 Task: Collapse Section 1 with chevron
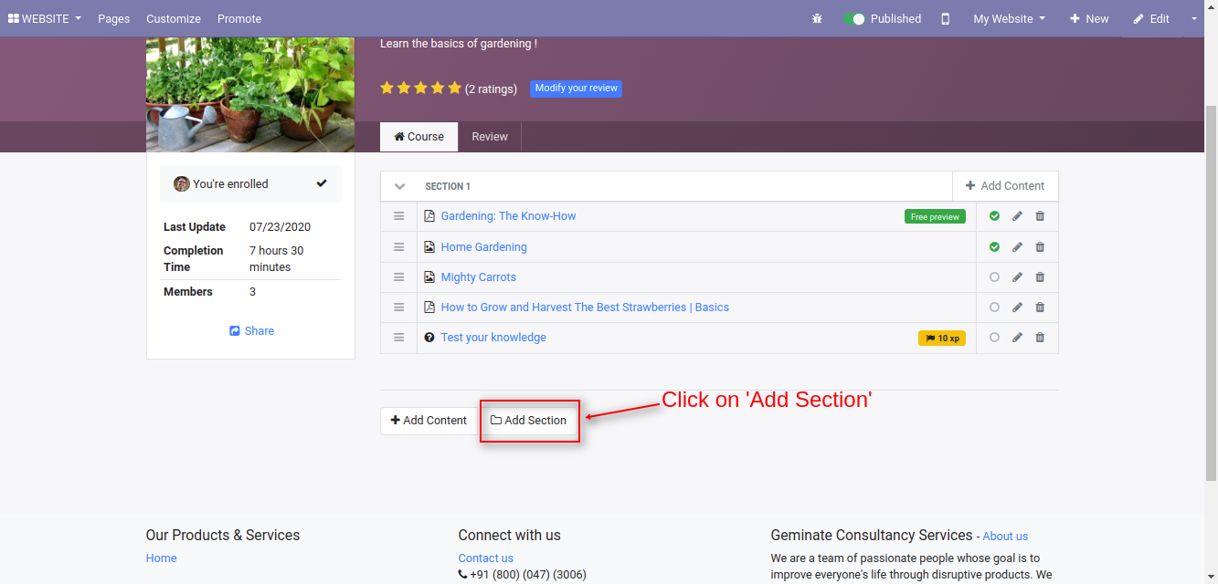[x=399, y=186]
